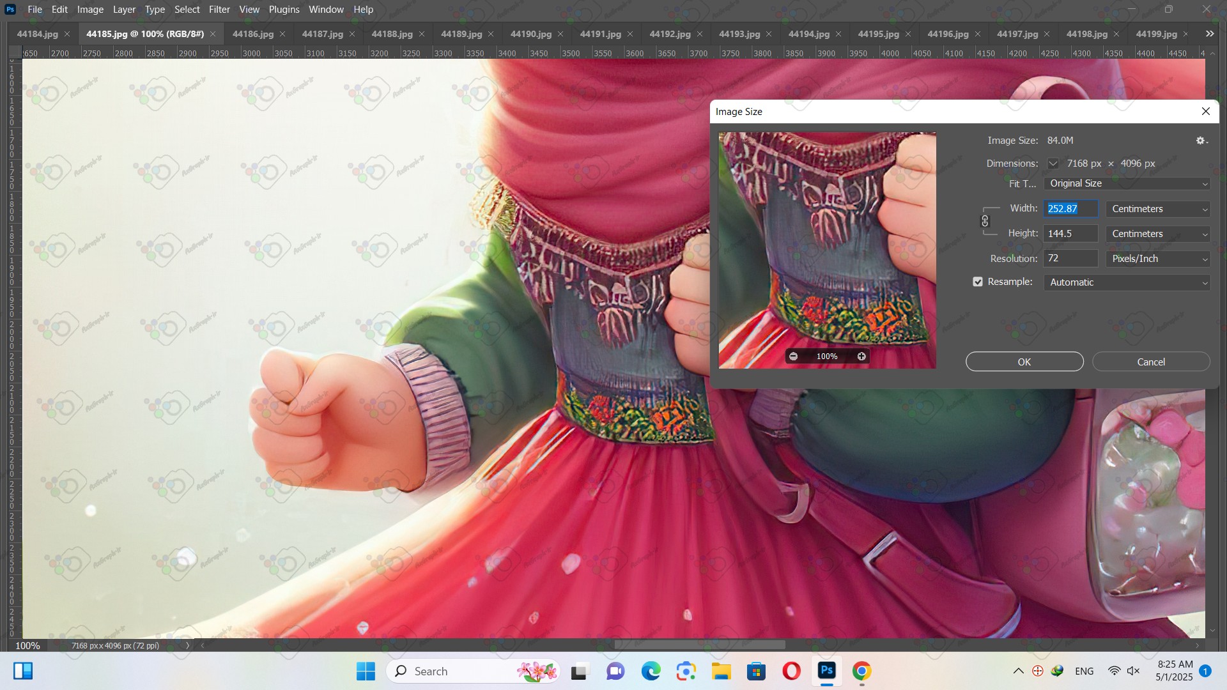This screenshot has width=1227, height=690.
Task: Open the Wi-Fi network tray icon
Action: 1114,671
